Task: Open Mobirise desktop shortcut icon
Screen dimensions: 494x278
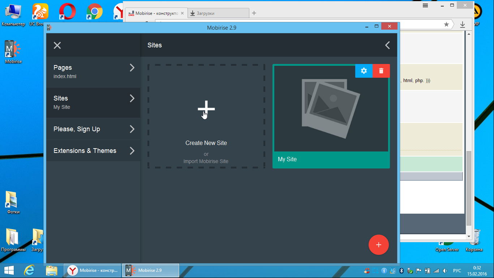Action: point(13,49)
